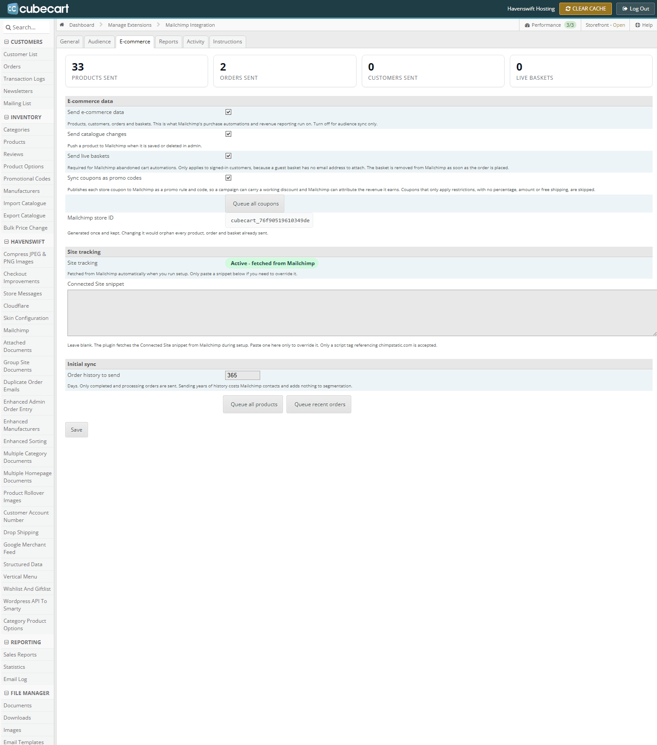Screen dimensions: 657x745
Task: Click the Queue all products button
Action: tap(254, 404)
